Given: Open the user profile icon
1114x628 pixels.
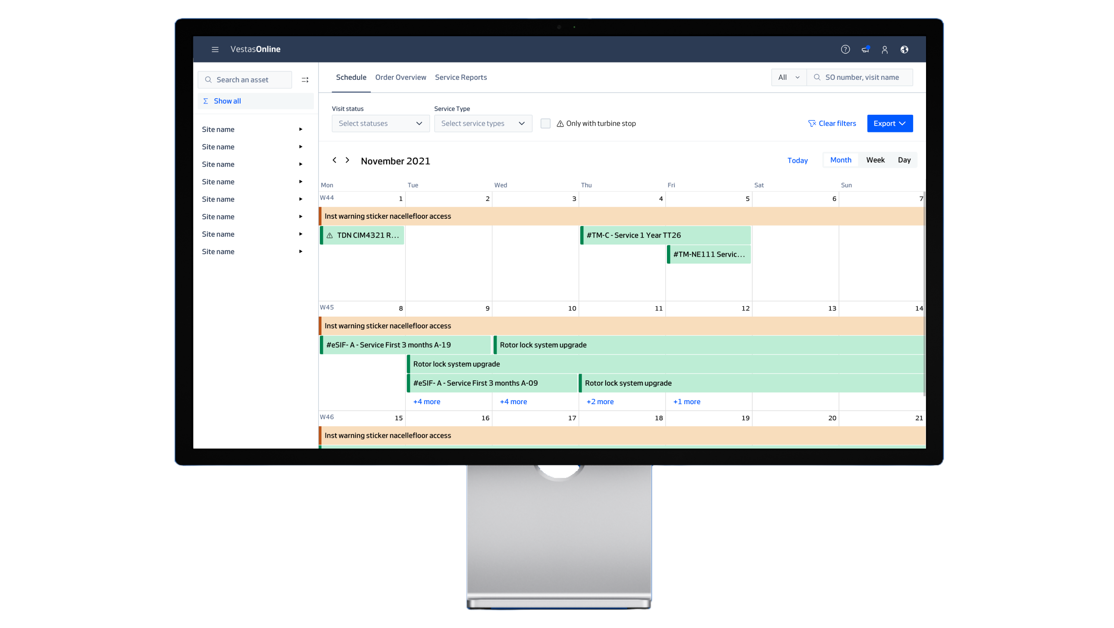Looking at the screenshot, I should click(884, 50).
